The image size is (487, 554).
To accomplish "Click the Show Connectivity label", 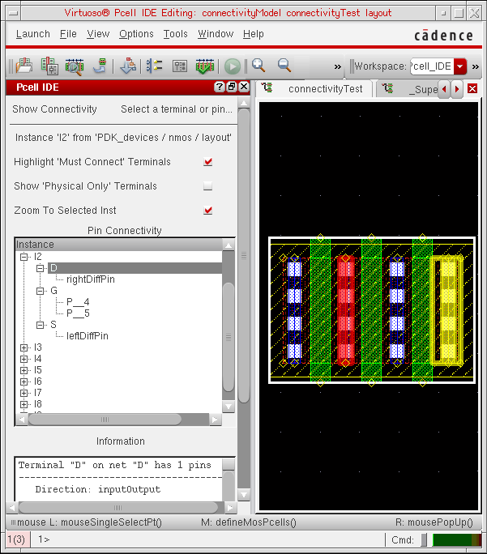I will tap(54, 109).
